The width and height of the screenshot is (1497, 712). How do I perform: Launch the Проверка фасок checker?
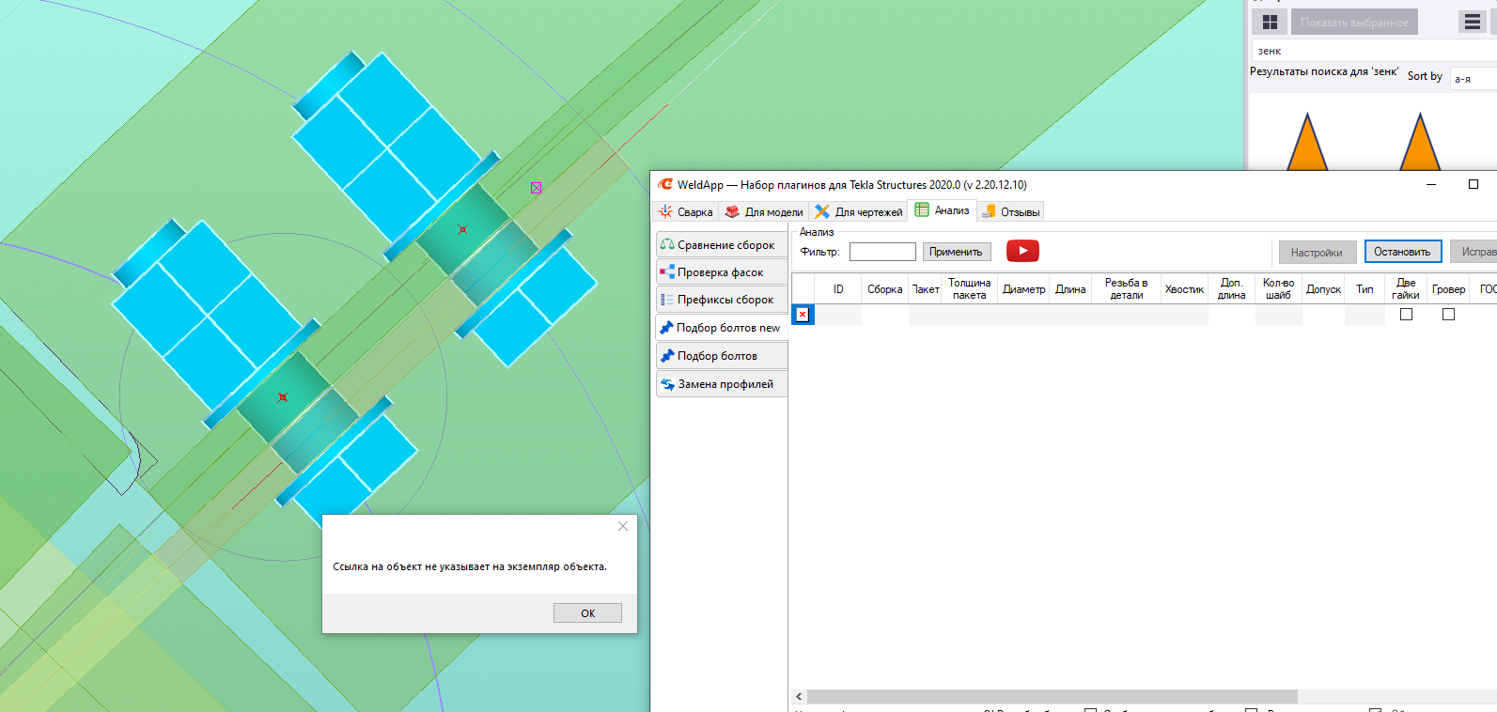(721, 272)
